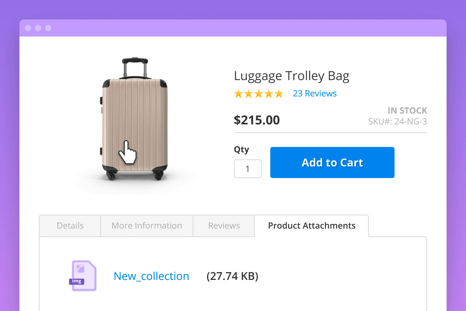
Task: Select the Product Attachments tab
Action: tap(311, 225)
